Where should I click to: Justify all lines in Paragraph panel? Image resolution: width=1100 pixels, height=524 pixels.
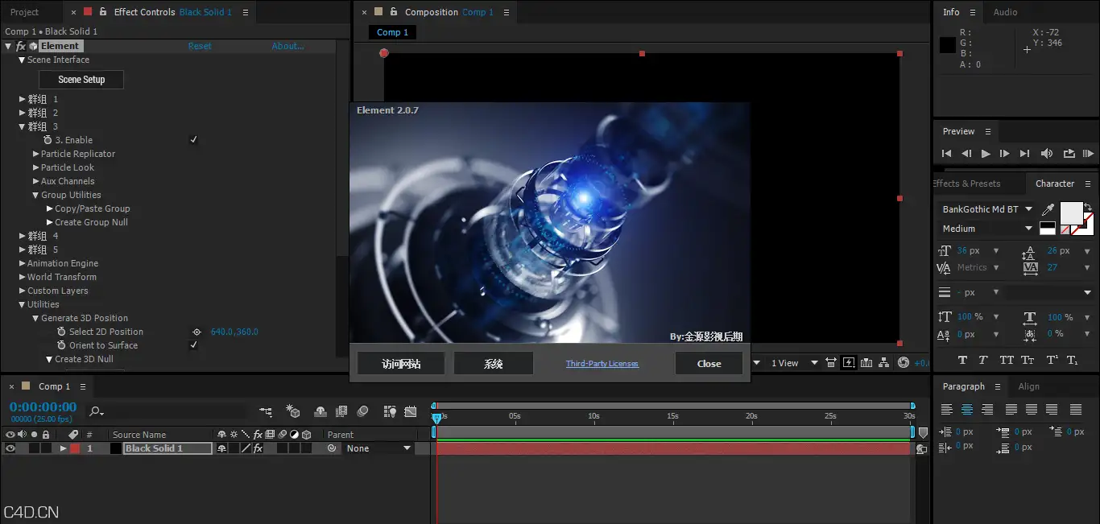pos(1075,410)
